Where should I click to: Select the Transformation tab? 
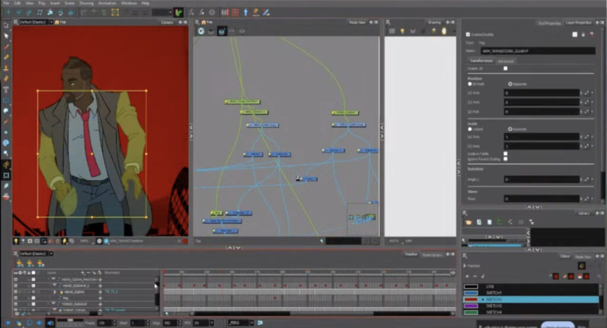pos(481,61)
